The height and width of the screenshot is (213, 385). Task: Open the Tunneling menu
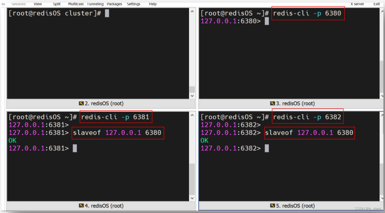pos(95,4)
